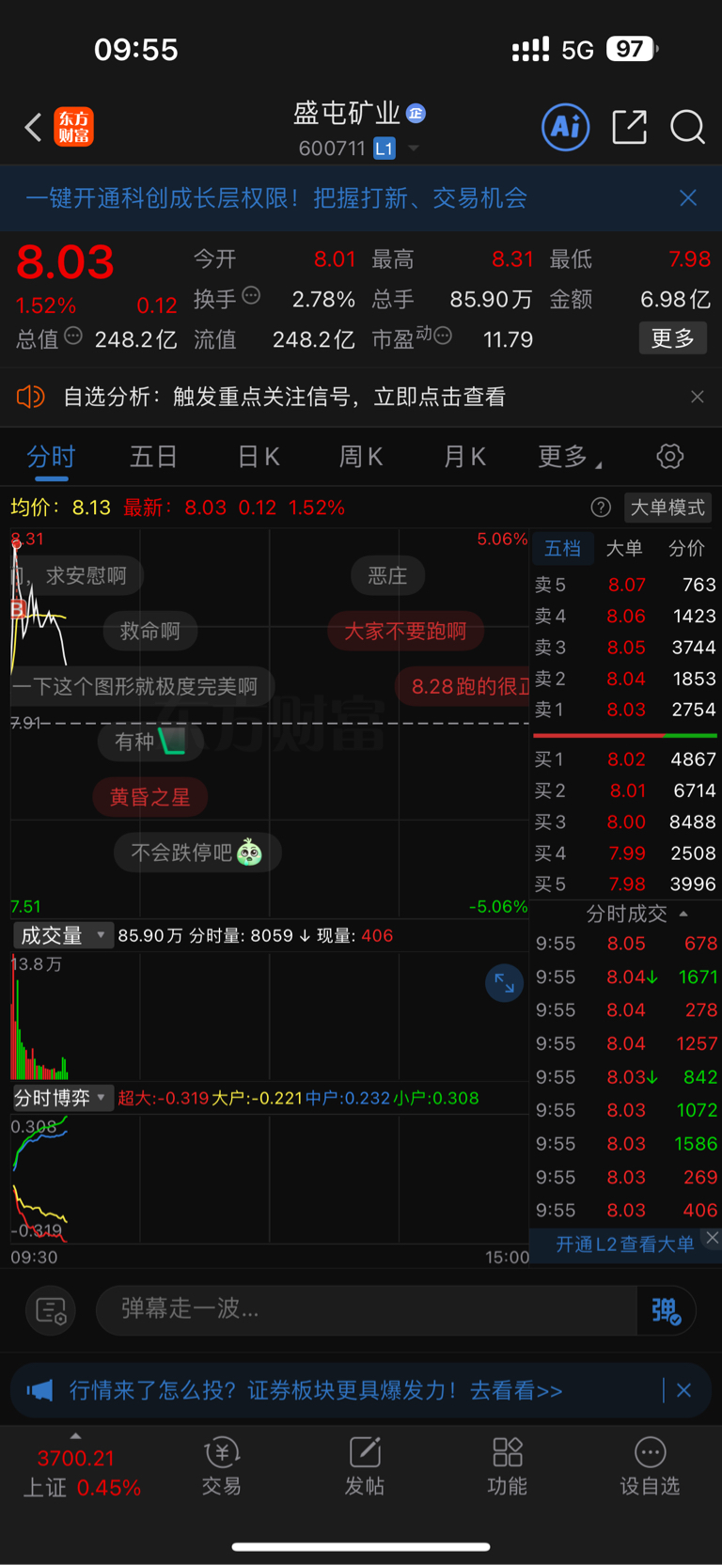Screen dimensions: 722x1565
Task: Tap the info icon next to 市盈
Action: click(443, 336)
